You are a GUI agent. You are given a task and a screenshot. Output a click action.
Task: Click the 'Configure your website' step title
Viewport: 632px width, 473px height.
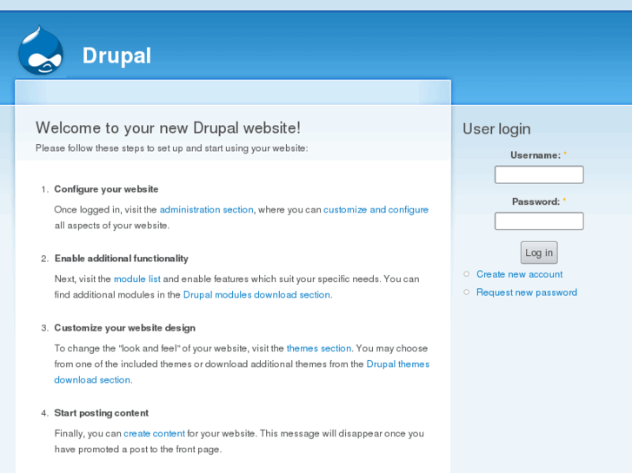pyautogui.click(x=106, y=189)
